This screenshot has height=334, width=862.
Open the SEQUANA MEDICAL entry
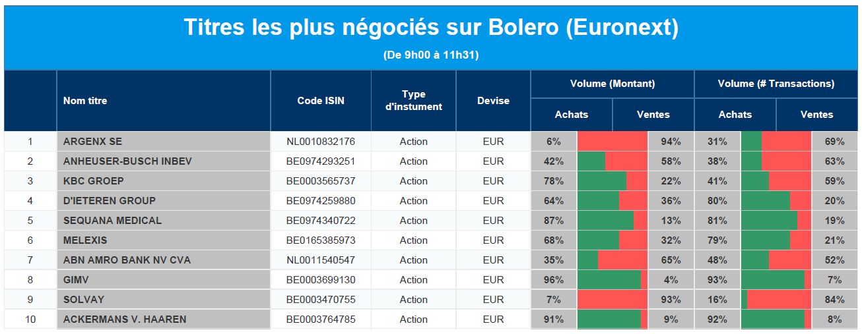(x=112, y=221)
